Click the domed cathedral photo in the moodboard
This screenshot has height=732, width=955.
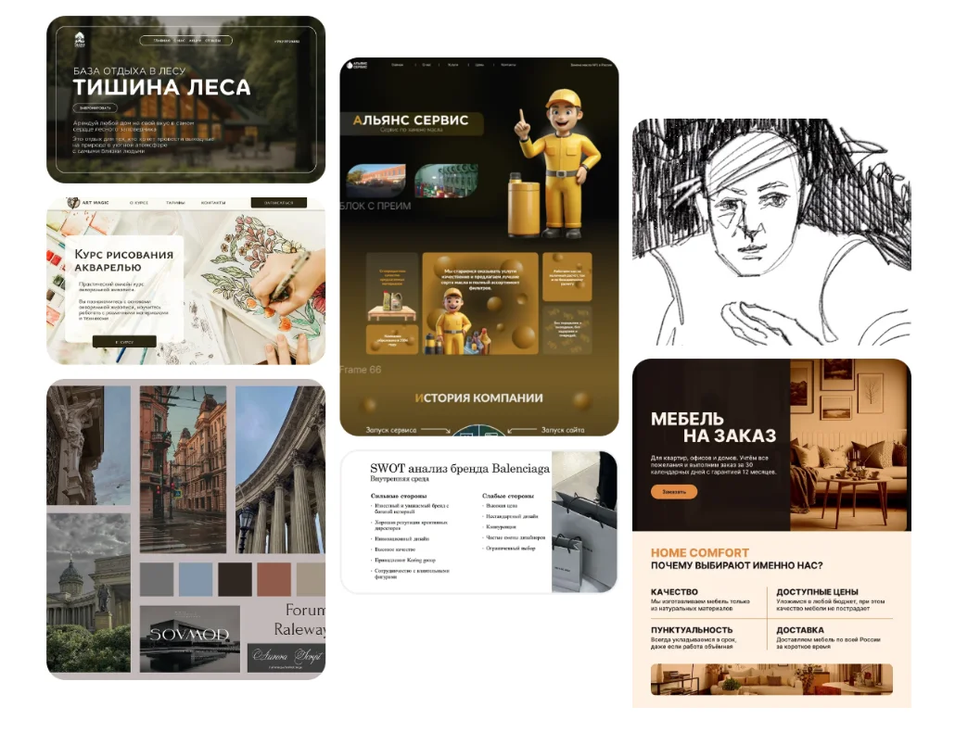coord(88,593)
